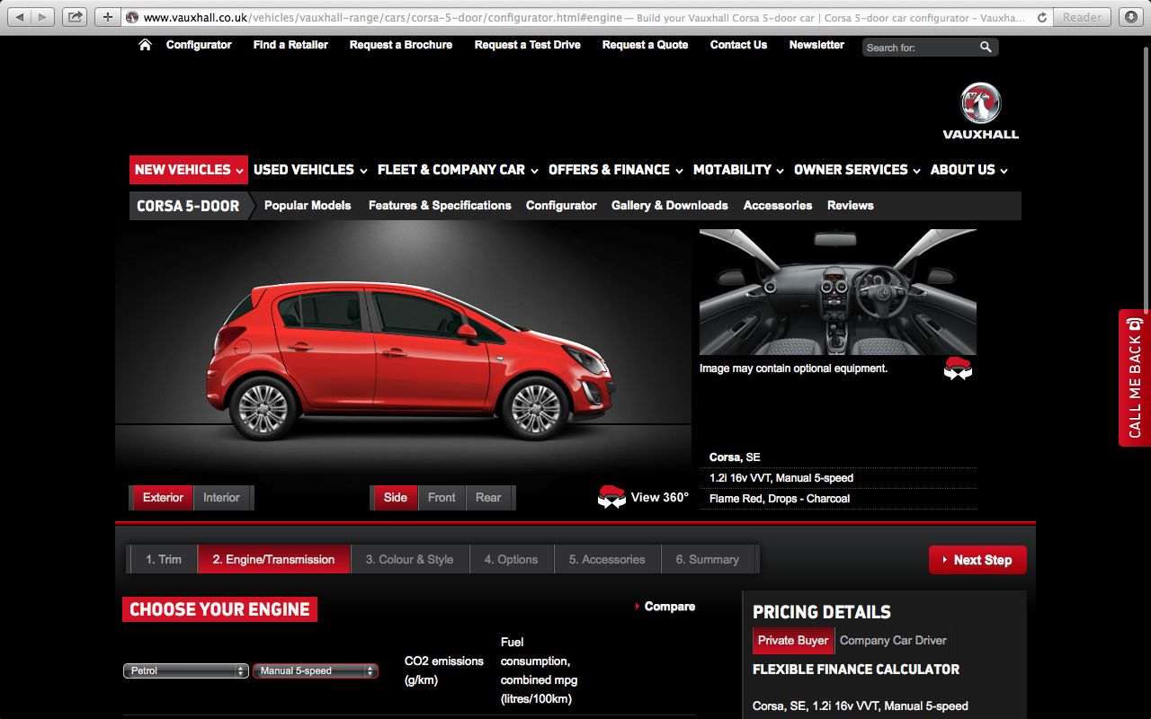1151x719 pixels.
Task: Click Safari forward arrow button
Action: (x=42, y=17)
